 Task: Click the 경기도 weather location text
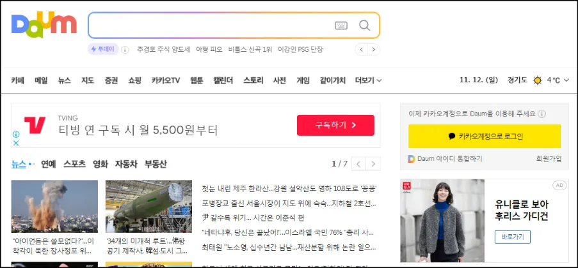tap(517, 80)
